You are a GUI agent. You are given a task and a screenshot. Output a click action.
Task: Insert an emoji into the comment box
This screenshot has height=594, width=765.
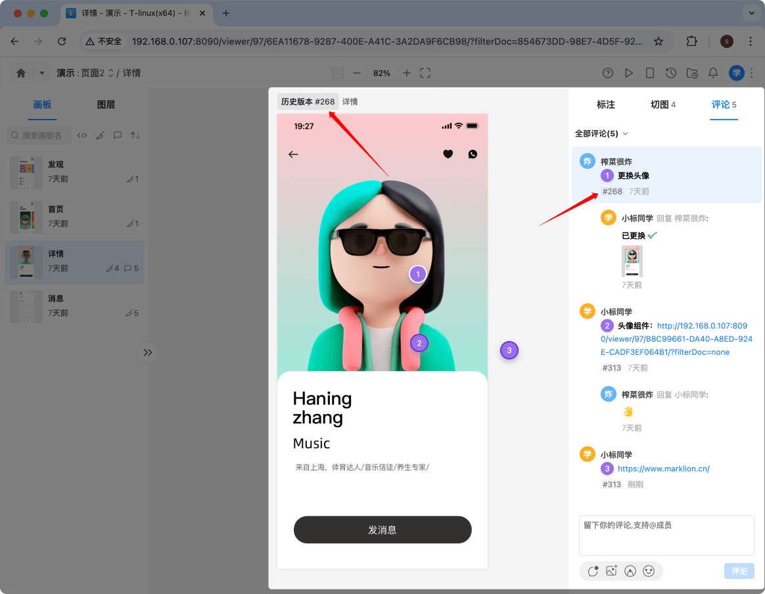coord(649,571)
